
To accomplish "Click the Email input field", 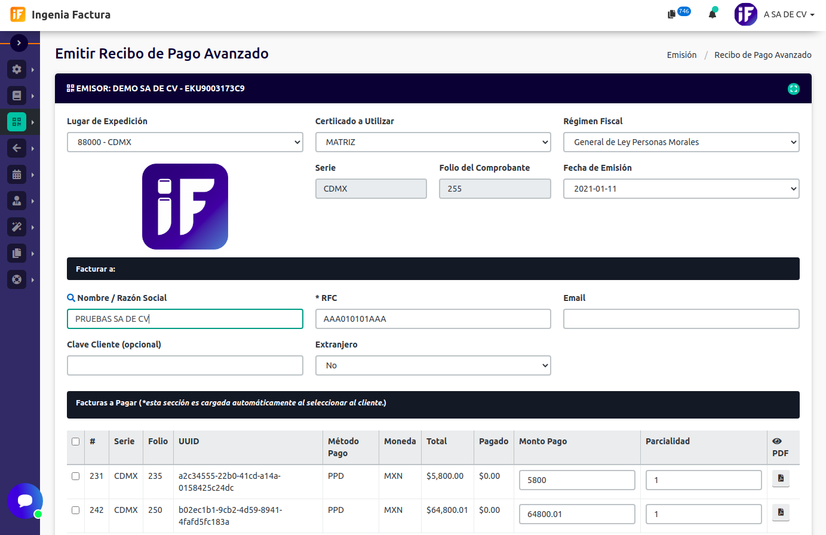I will (x=681, y=319).
